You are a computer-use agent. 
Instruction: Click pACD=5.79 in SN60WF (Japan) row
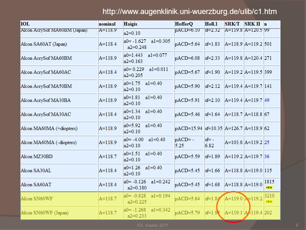[187, 213]
